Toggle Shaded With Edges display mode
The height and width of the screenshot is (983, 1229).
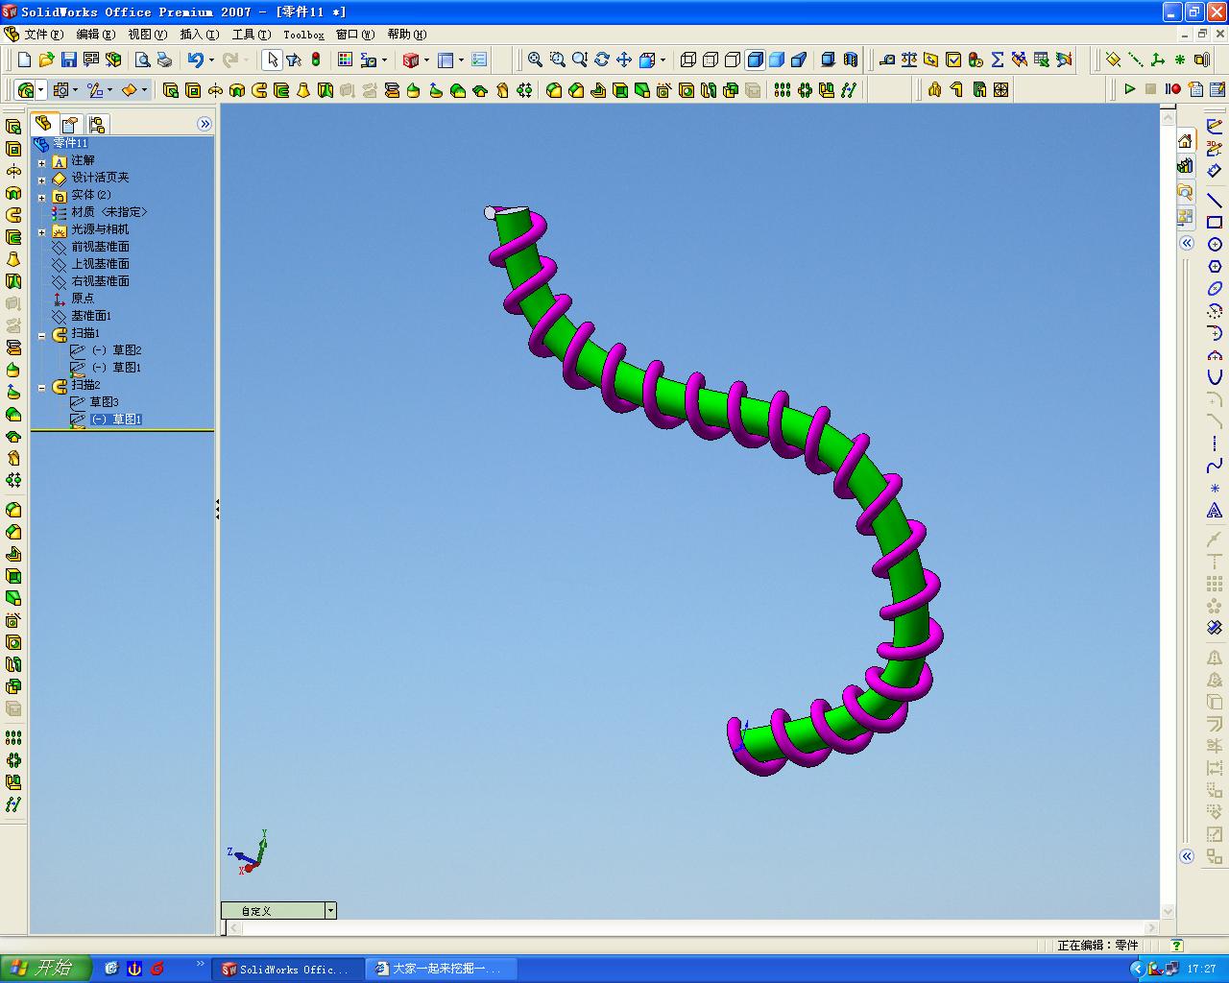755,60
